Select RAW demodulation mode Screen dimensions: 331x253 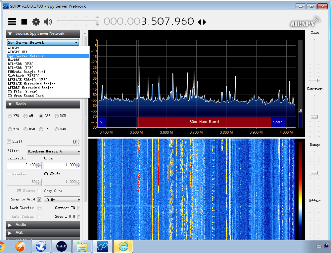click(57, 129)
